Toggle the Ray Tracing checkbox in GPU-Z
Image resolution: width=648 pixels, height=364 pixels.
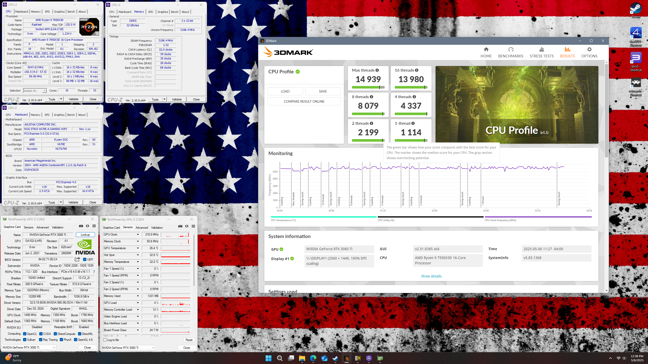coord(41,340)
